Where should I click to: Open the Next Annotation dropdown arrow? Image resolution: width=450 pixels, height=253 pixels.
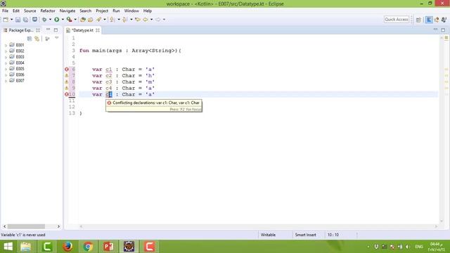point(119,20)
